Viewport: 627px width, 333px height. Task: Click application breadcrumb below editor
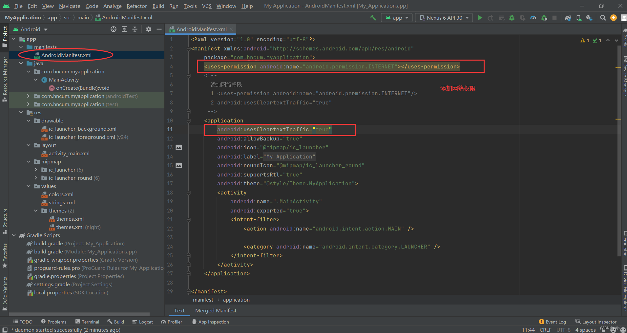pyautogui.click(x=236, y=300)
